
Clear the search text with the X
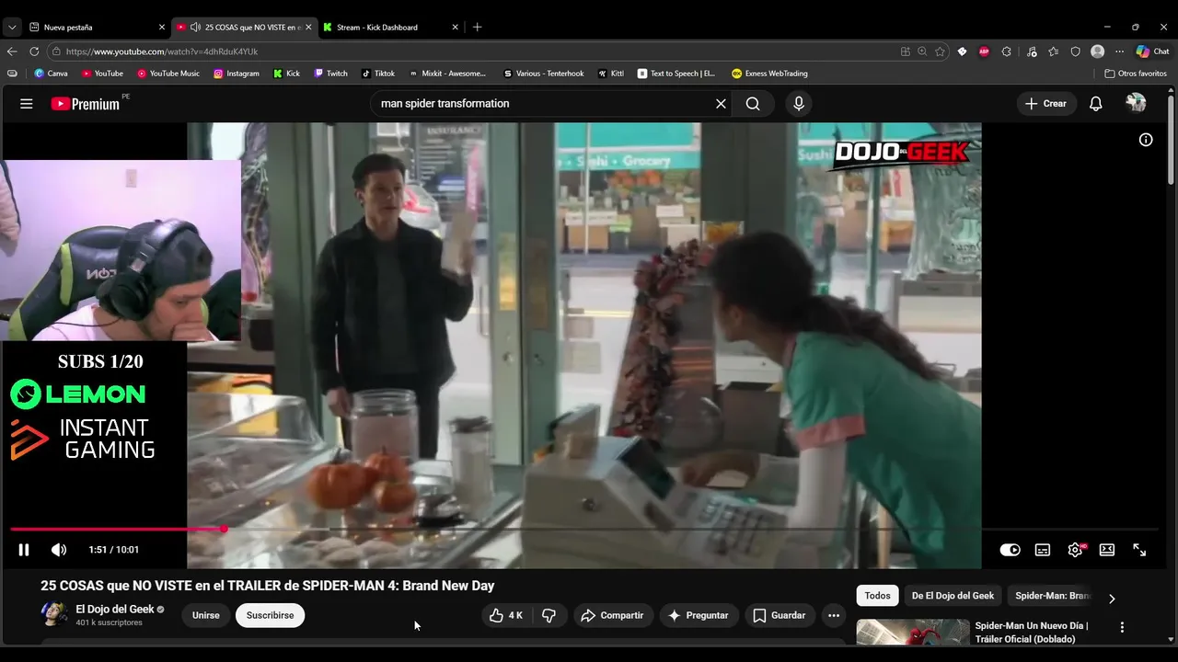[721, 104]
